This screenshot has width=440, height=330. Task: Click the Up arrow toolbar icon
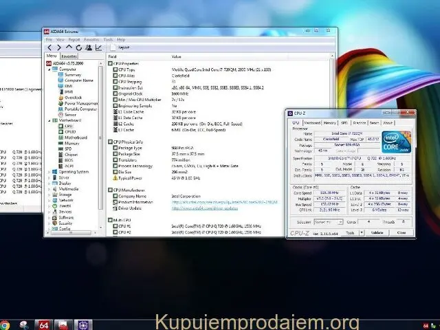(x=69, y=47)
